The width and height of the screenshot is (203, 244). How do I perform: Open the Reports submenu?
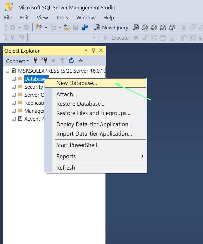[x=96, y=156]
